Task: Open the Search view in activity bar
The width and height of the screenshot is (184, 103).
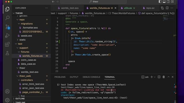Action: point(7,18)
